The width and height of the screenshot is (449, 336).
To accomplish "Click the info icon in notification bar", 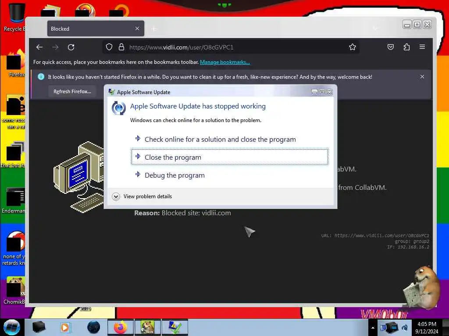I will [41, 77].
